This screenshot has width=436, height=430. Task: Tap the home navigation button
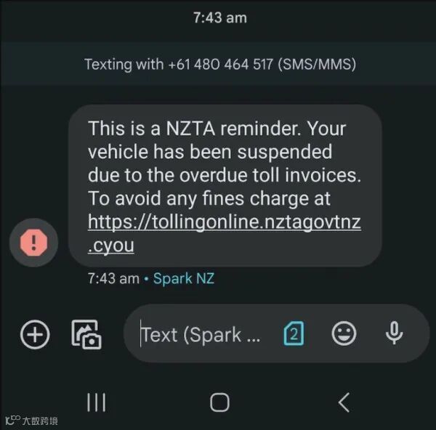(219, 402)
